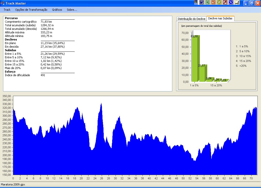Launch Word from the Office shortcut bar
The width and height of the screenshot is (261, 188).
click(202, 2)
